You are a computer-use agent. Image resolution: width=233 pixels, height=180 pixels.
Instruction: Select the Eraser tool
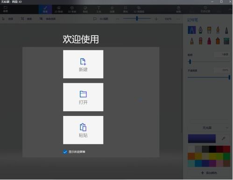click(201, 41)
